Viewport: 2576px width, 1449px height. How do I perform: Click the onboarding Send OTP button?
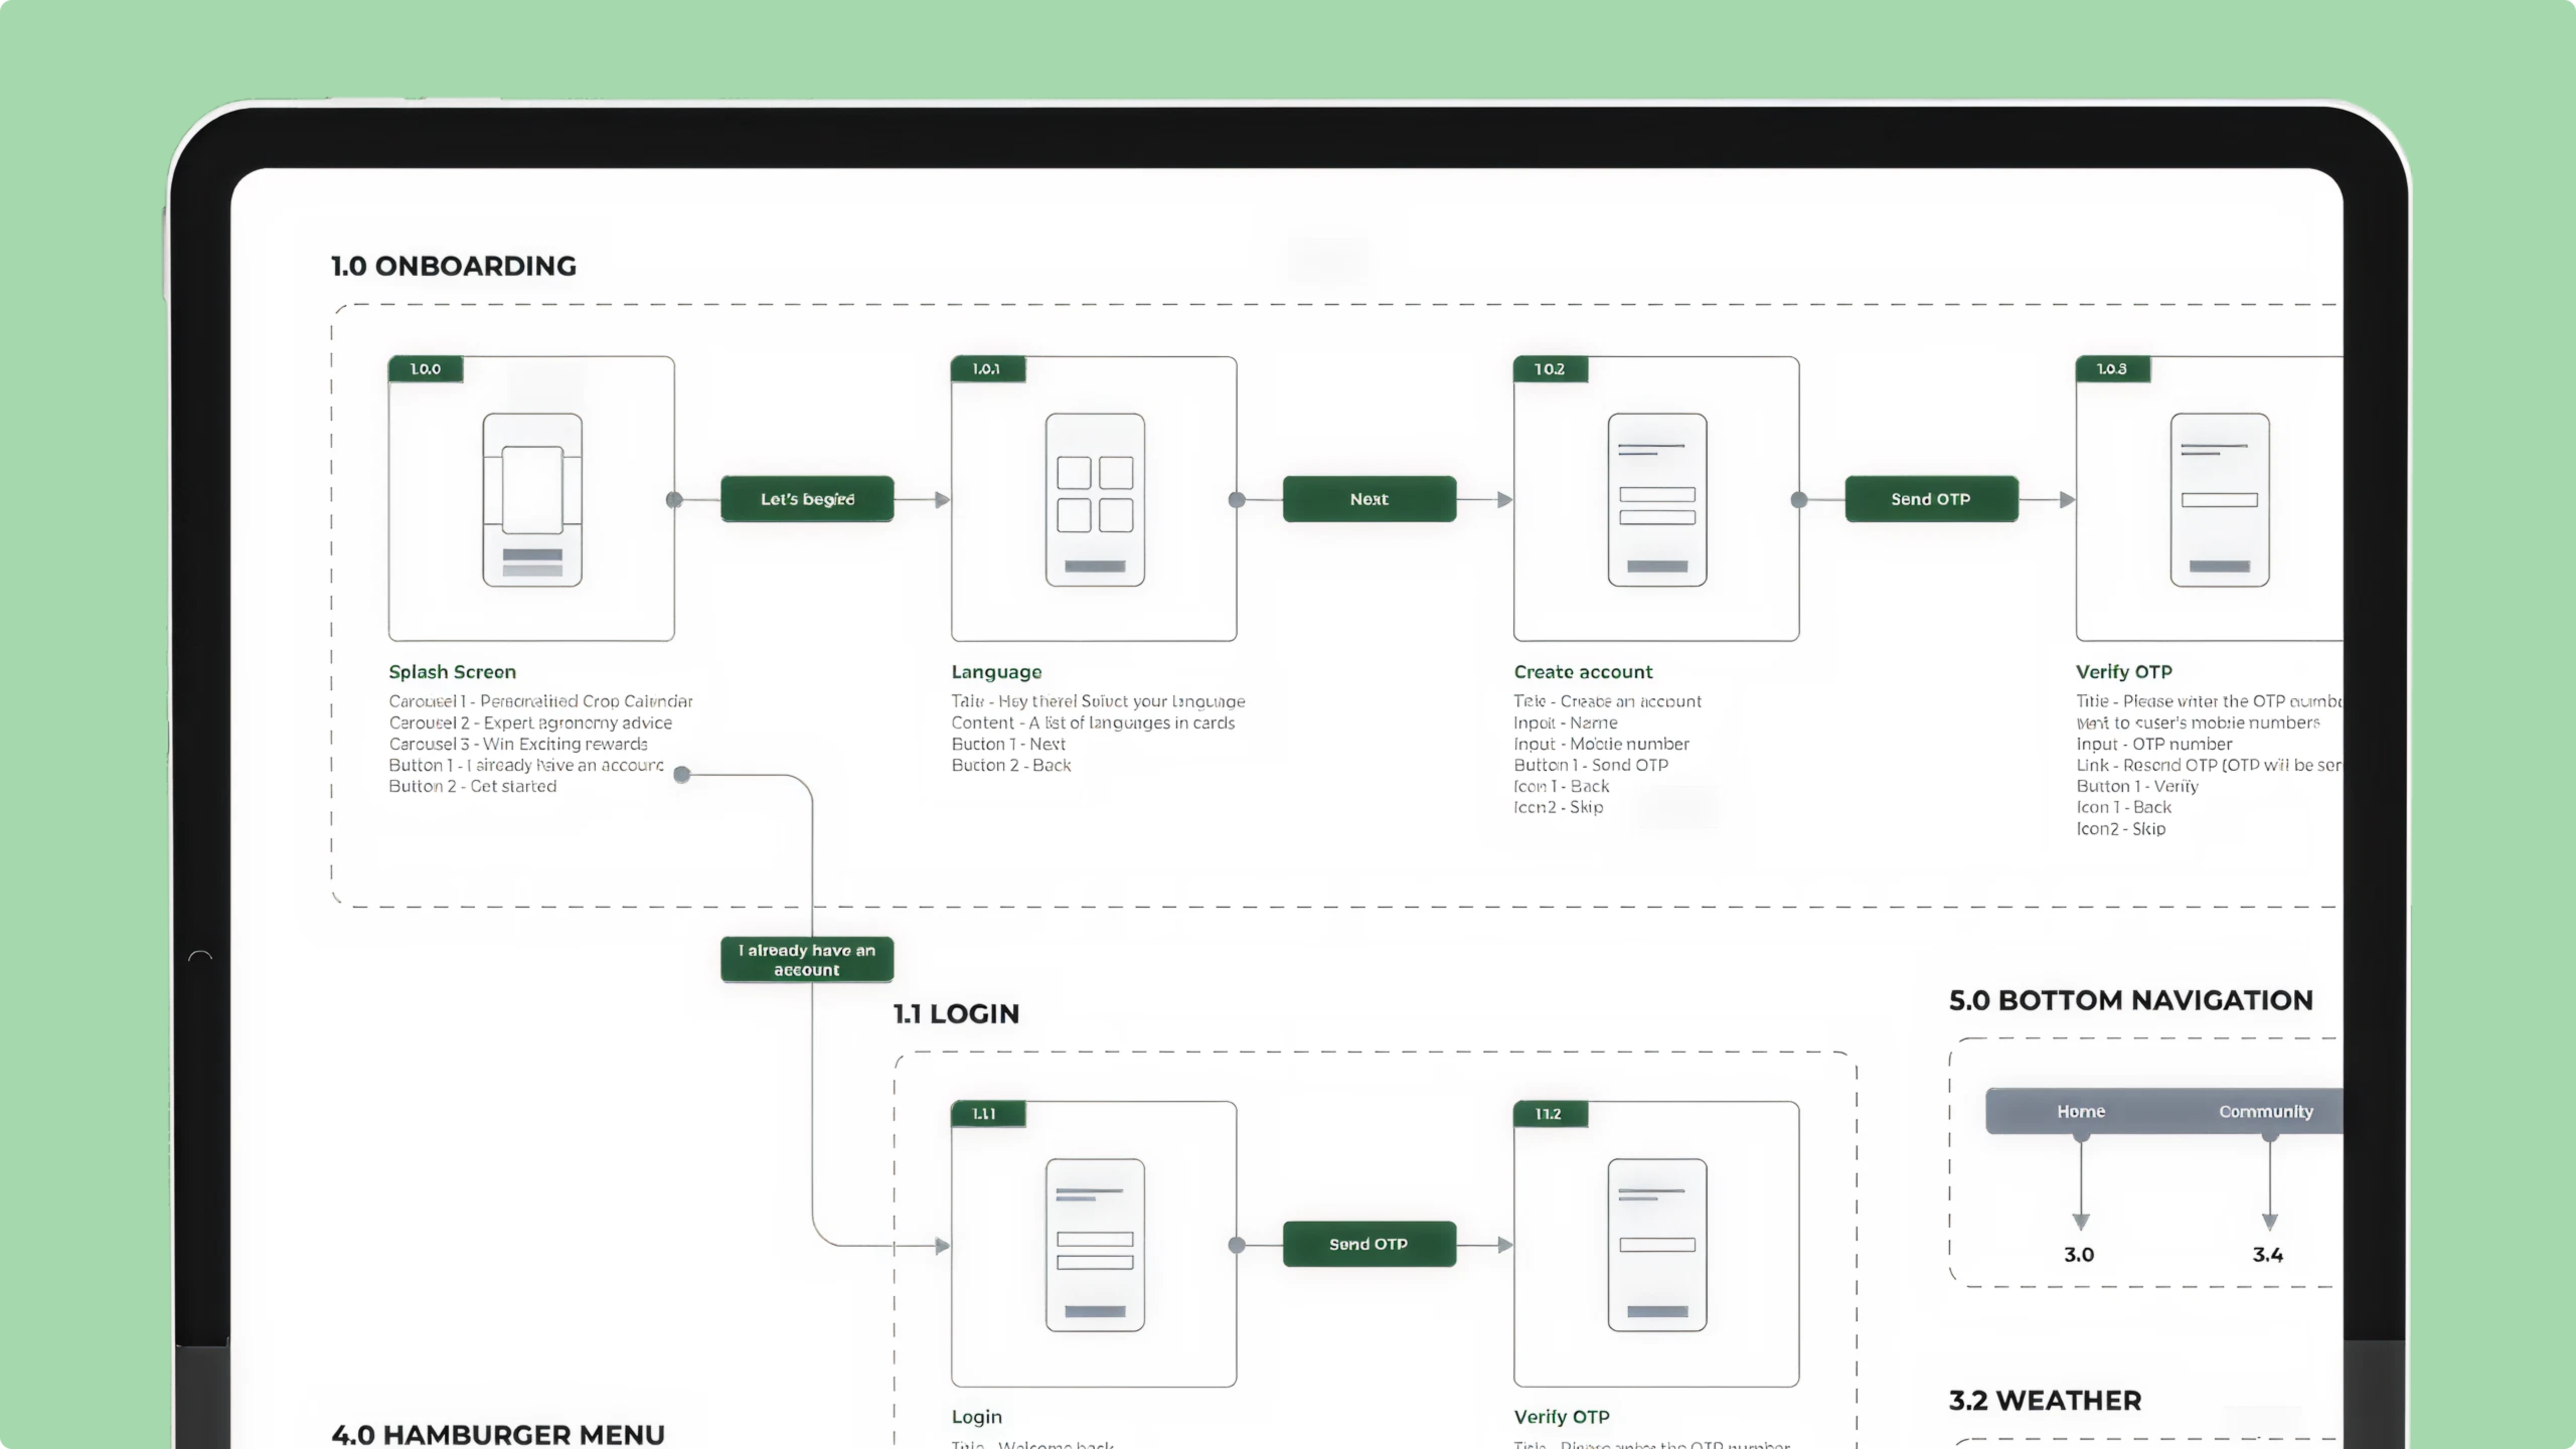1931,499
